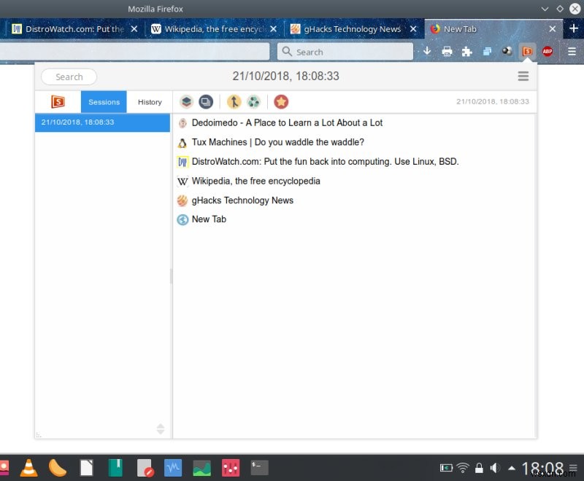Toggle the recycle/auto-save sessions filter icon

coord(253,102)
